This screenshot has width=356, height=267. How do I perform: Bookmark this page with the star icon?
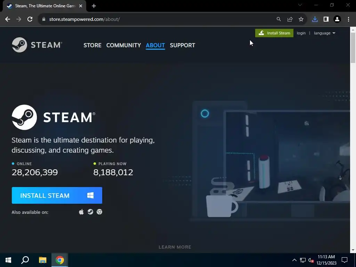tap(301, 19)
